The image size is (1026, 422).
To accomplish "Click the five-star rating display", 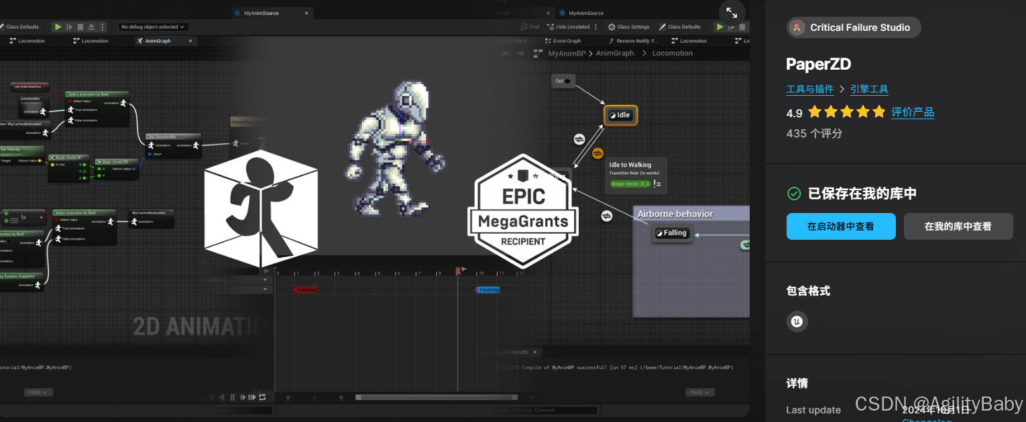I will click(x=846, y=112).
